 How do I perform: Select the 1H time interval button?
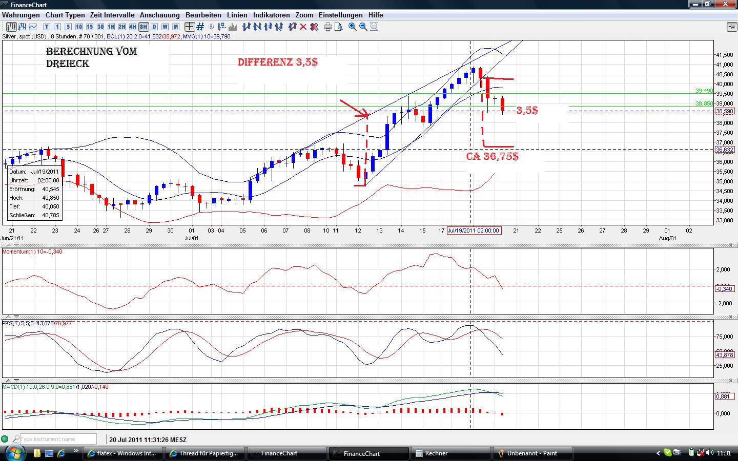tap(111, 27)
